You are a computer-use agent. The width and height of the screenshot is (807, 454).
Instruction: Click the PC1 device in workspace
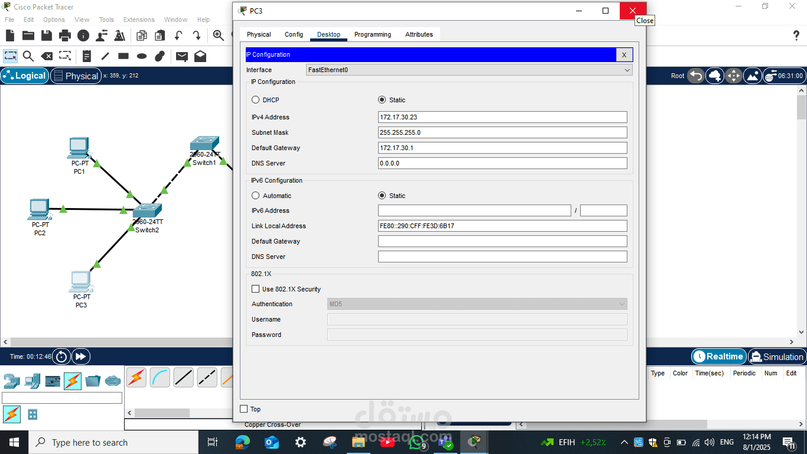coord(79,149)
